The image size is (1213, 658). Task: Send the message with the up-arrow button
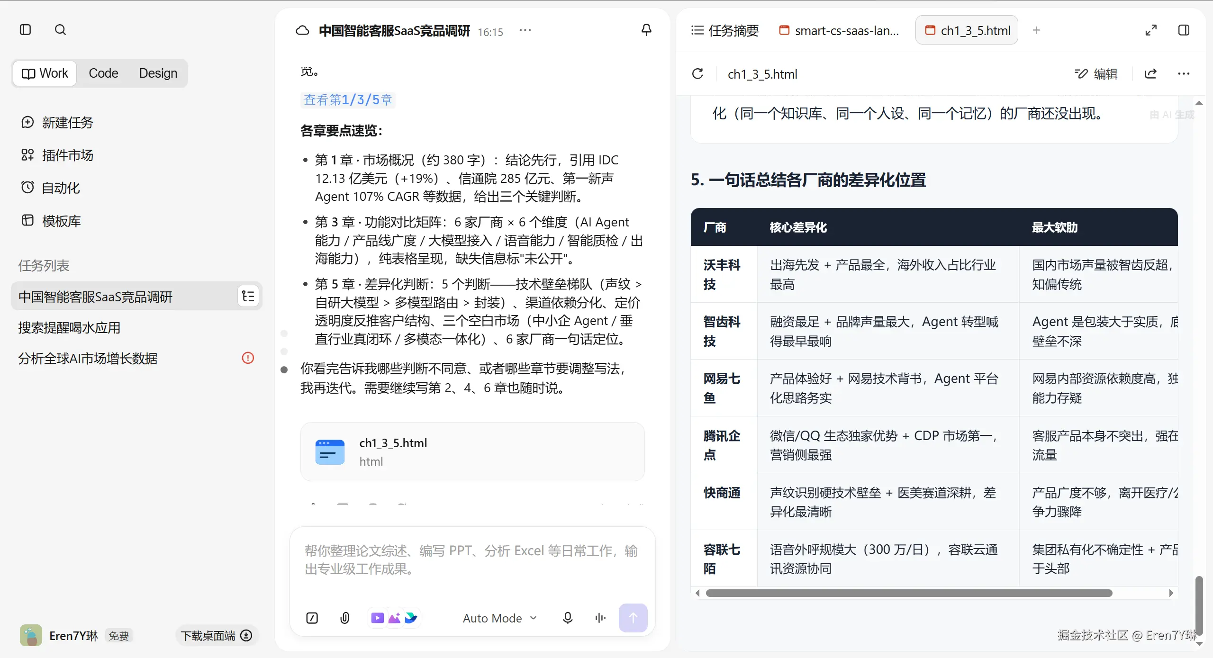pos(633,618)
